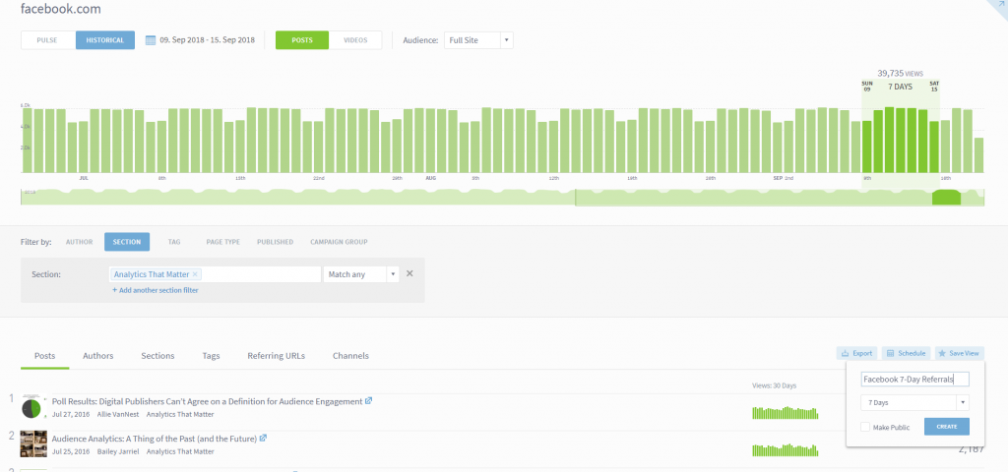The image size is (1008, 472).
Task: Filter by Page Type
Action: pyautogui.click(x=223, y=242)
